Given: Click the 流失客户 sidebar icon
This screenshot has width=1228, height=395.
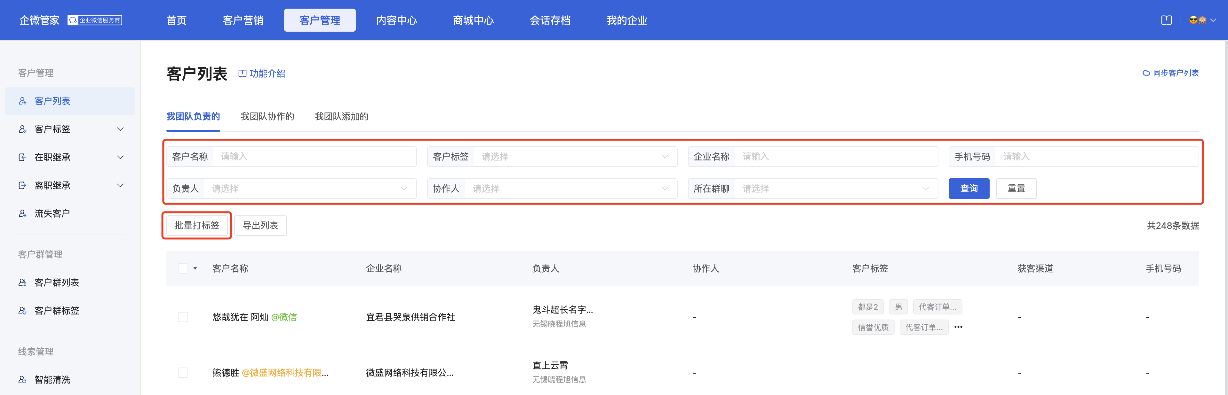Looking at the screenshot, I should tap(22, 213).
